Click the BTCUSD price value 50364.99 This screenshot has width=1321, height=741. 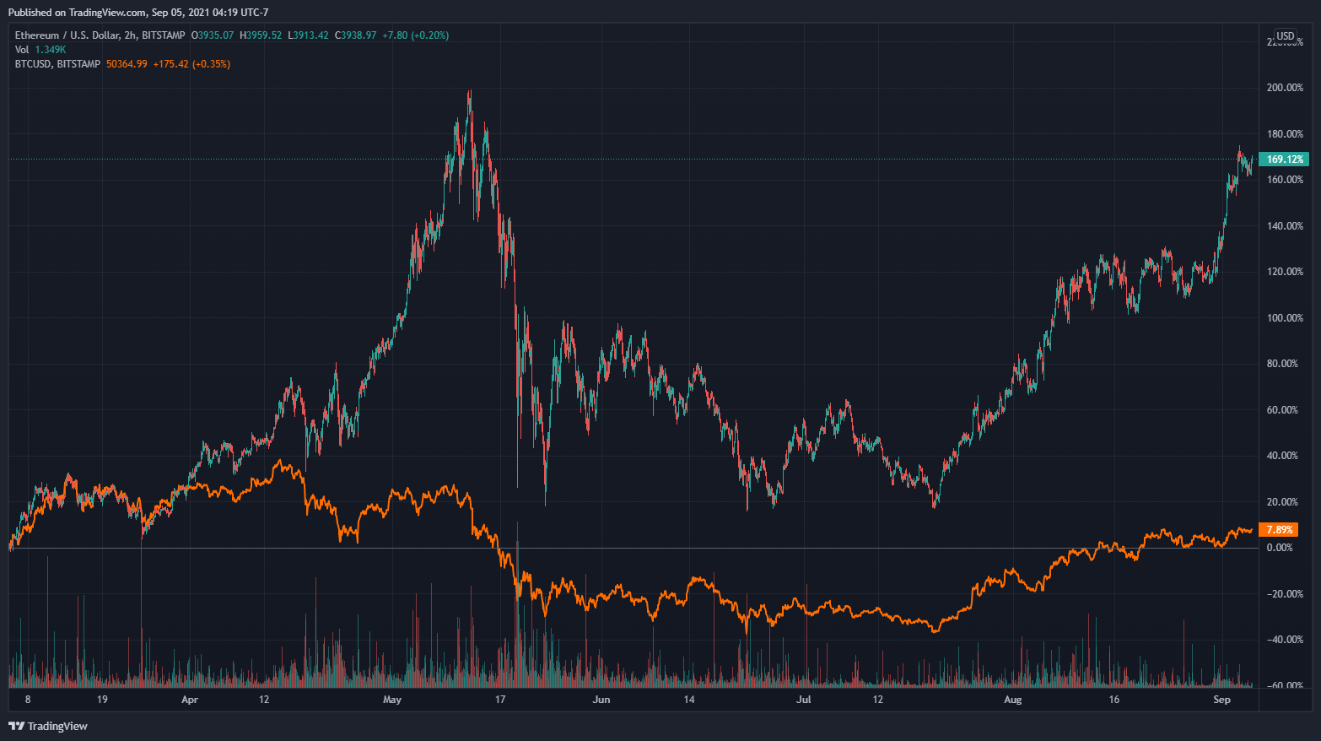point(127,64)
